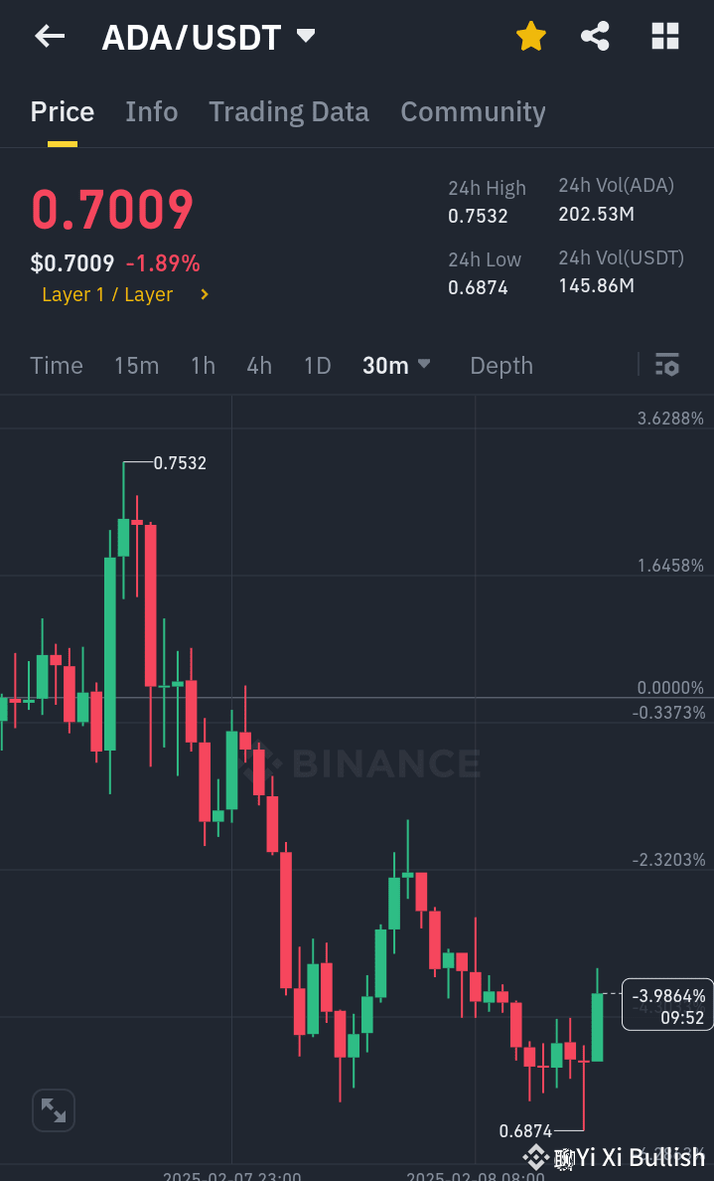Open the Binance logo in the bottom watermark
This screenshot has height=1181, width=714.
point(535,1156)
